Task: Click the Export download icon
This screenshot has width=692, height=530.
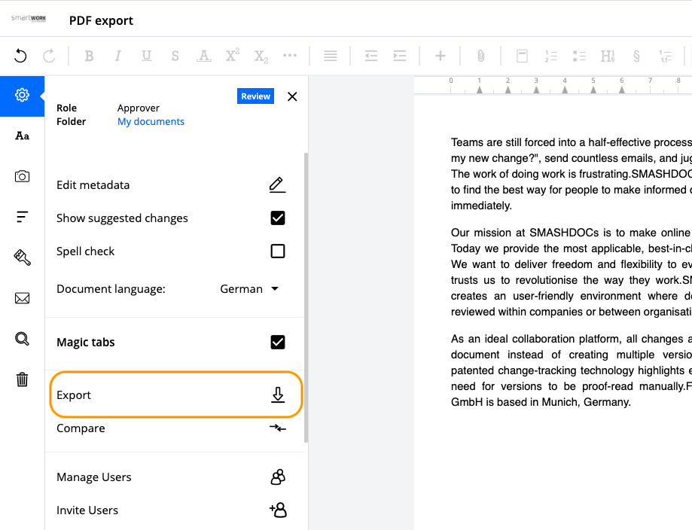Action: pyautogui.click(x=278, y=395)
